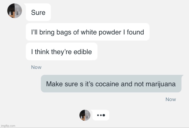Viewport: 189px width, 128px height.
Task: Select the "I'll bring bags of white powder" message
Action: click(x=88, y=32)
